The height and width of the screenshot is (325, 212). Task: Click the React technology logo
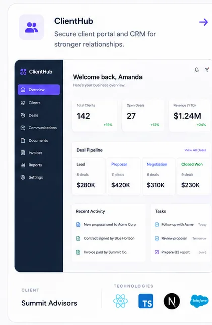[x=121, y=301]
